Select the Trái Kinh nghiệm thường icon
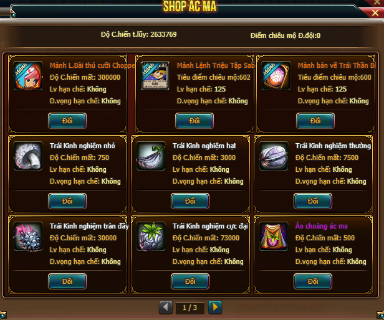This screenshot has width=384, height=320. 274,156
